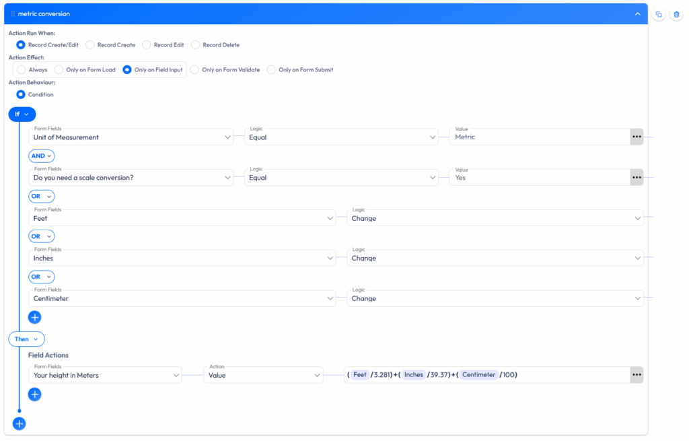Image resolution: width=689 pixels, height=441 pixels.
Task: Select the Always action effect option
Action: (22, 69)
